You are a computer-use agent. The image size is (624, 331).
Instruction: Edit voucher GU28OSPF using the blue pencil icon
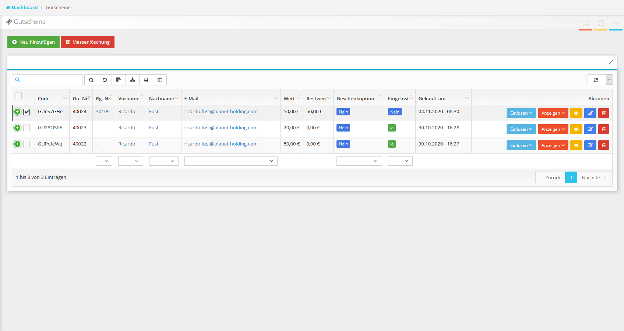click(x=590, y=129)
